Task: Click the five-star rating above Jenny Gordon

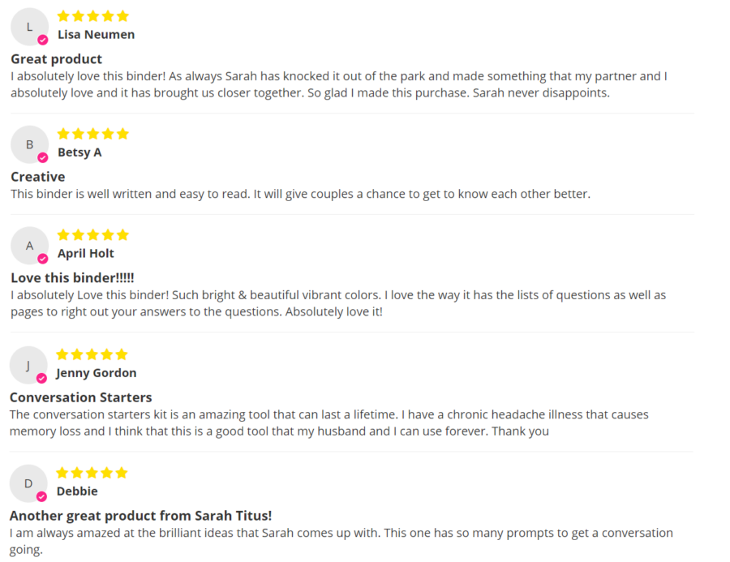Action: [x=92, y=354]
